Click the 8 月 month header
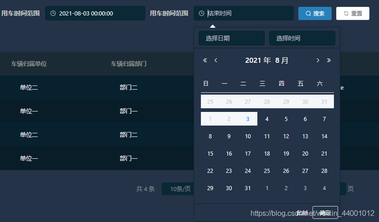 coord(282,61)
